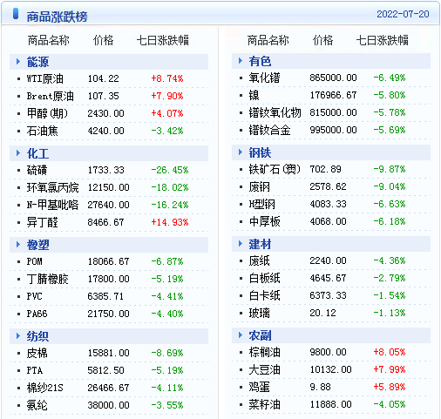Click the left 七日涨跌幅 column header
Image resolution: width=441 pixels, height=419 pixels.
click(x=163, y=40)
